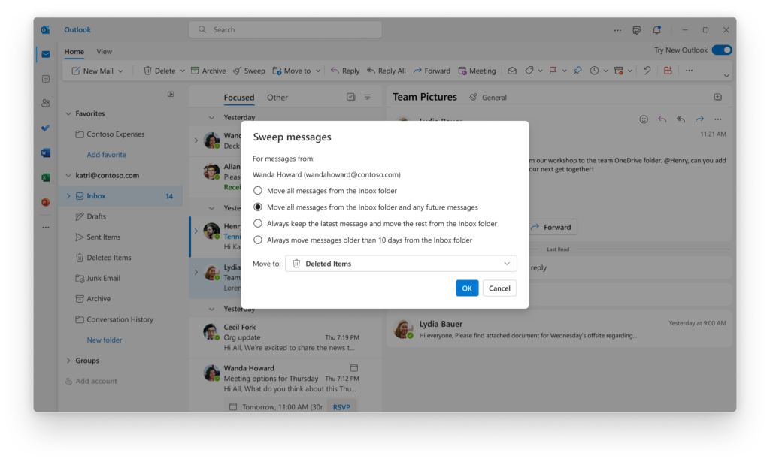Select the Tag categorize icon

530,70
